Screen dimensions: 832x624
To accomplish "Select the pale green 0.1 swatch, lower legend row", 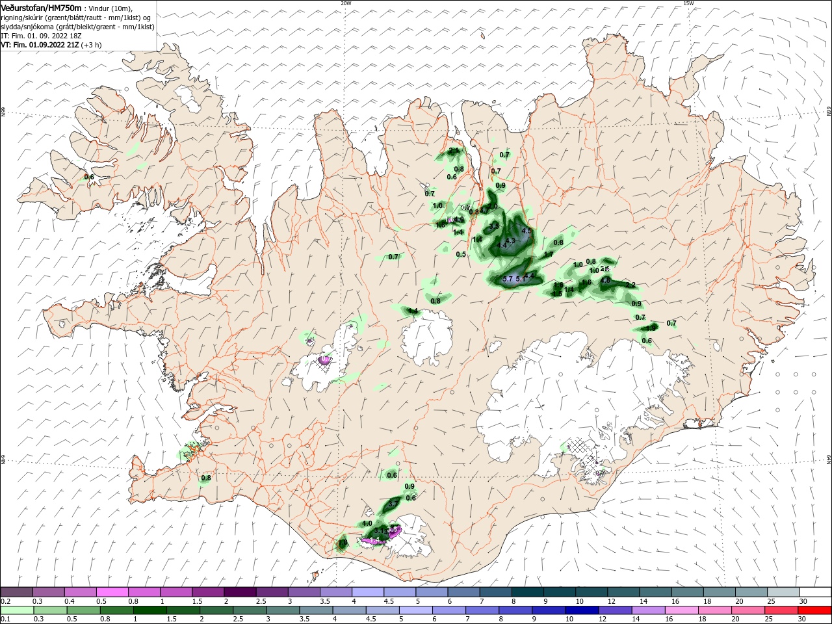I will pos(17,610).
